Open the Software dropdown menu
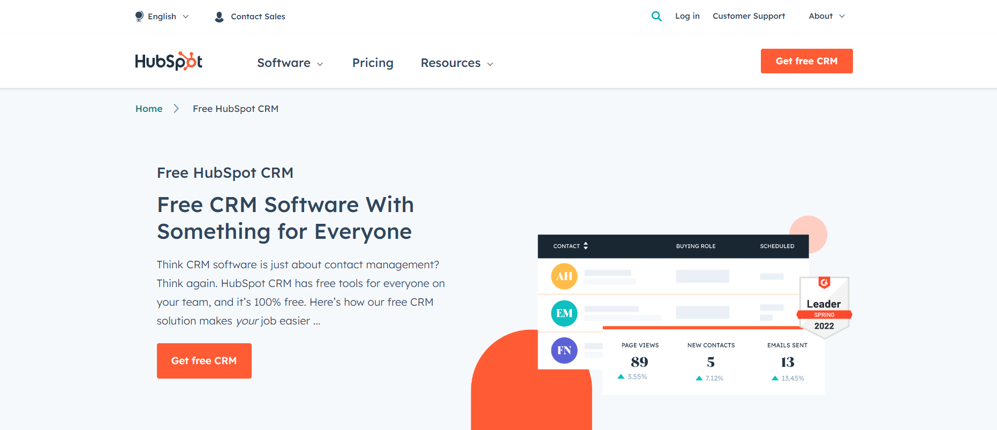Screen dimensions: 997x430 (290, 63)
